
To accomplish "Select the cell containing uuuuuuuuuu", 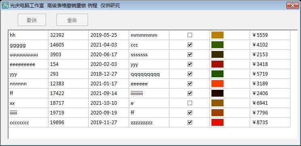I will click(28, 55).
